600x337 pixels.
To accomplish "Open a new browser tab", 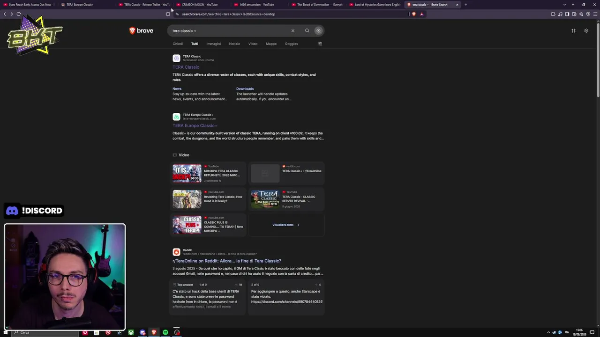I will tap(465, 5).
